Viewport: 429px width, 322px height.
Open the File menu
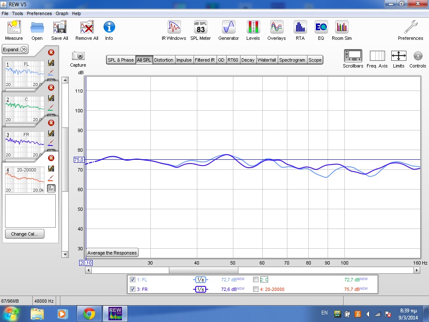coord(5,13)
